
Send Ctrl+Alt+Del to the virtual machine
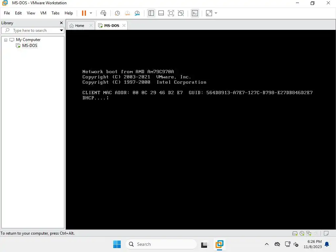[x=103, y=13]
